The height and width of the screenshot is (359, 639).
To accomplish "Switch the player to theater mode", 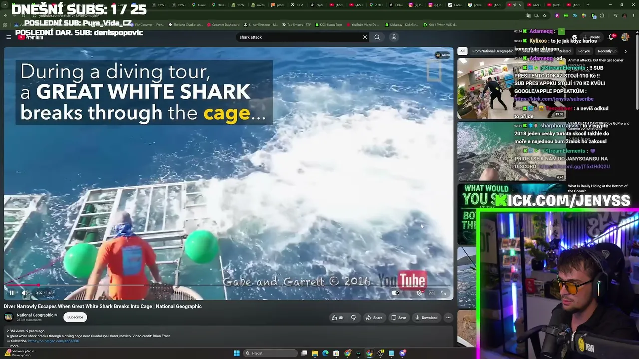I will pyautogui.click(x=431, y=293).
